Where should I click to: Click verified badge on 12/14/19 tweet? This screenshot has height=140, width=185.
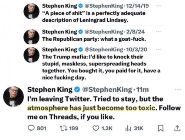pos(81,6)
